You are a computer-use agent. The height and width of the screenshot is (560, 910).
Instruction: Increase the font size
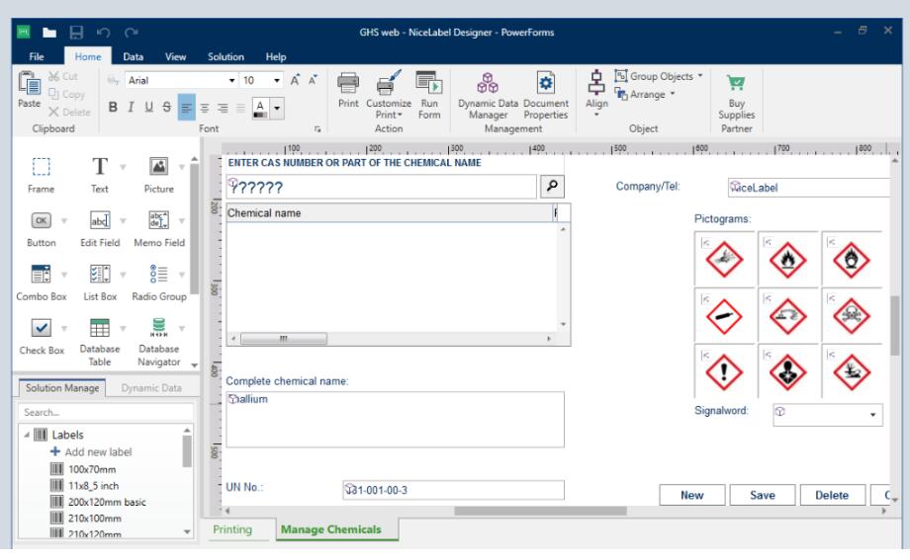coord(295,80)
